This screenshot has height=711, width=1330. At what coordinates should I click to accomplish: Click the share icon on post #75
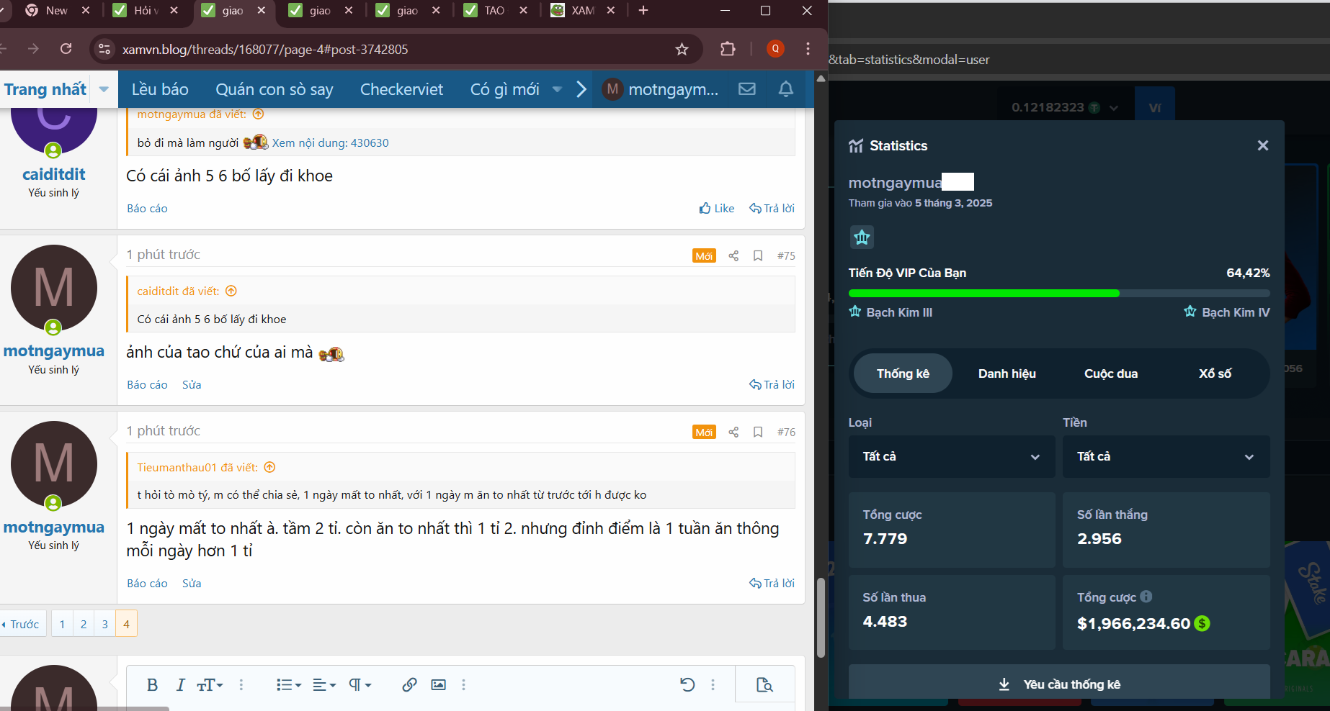pyautogui.click(x=733, y=255)
